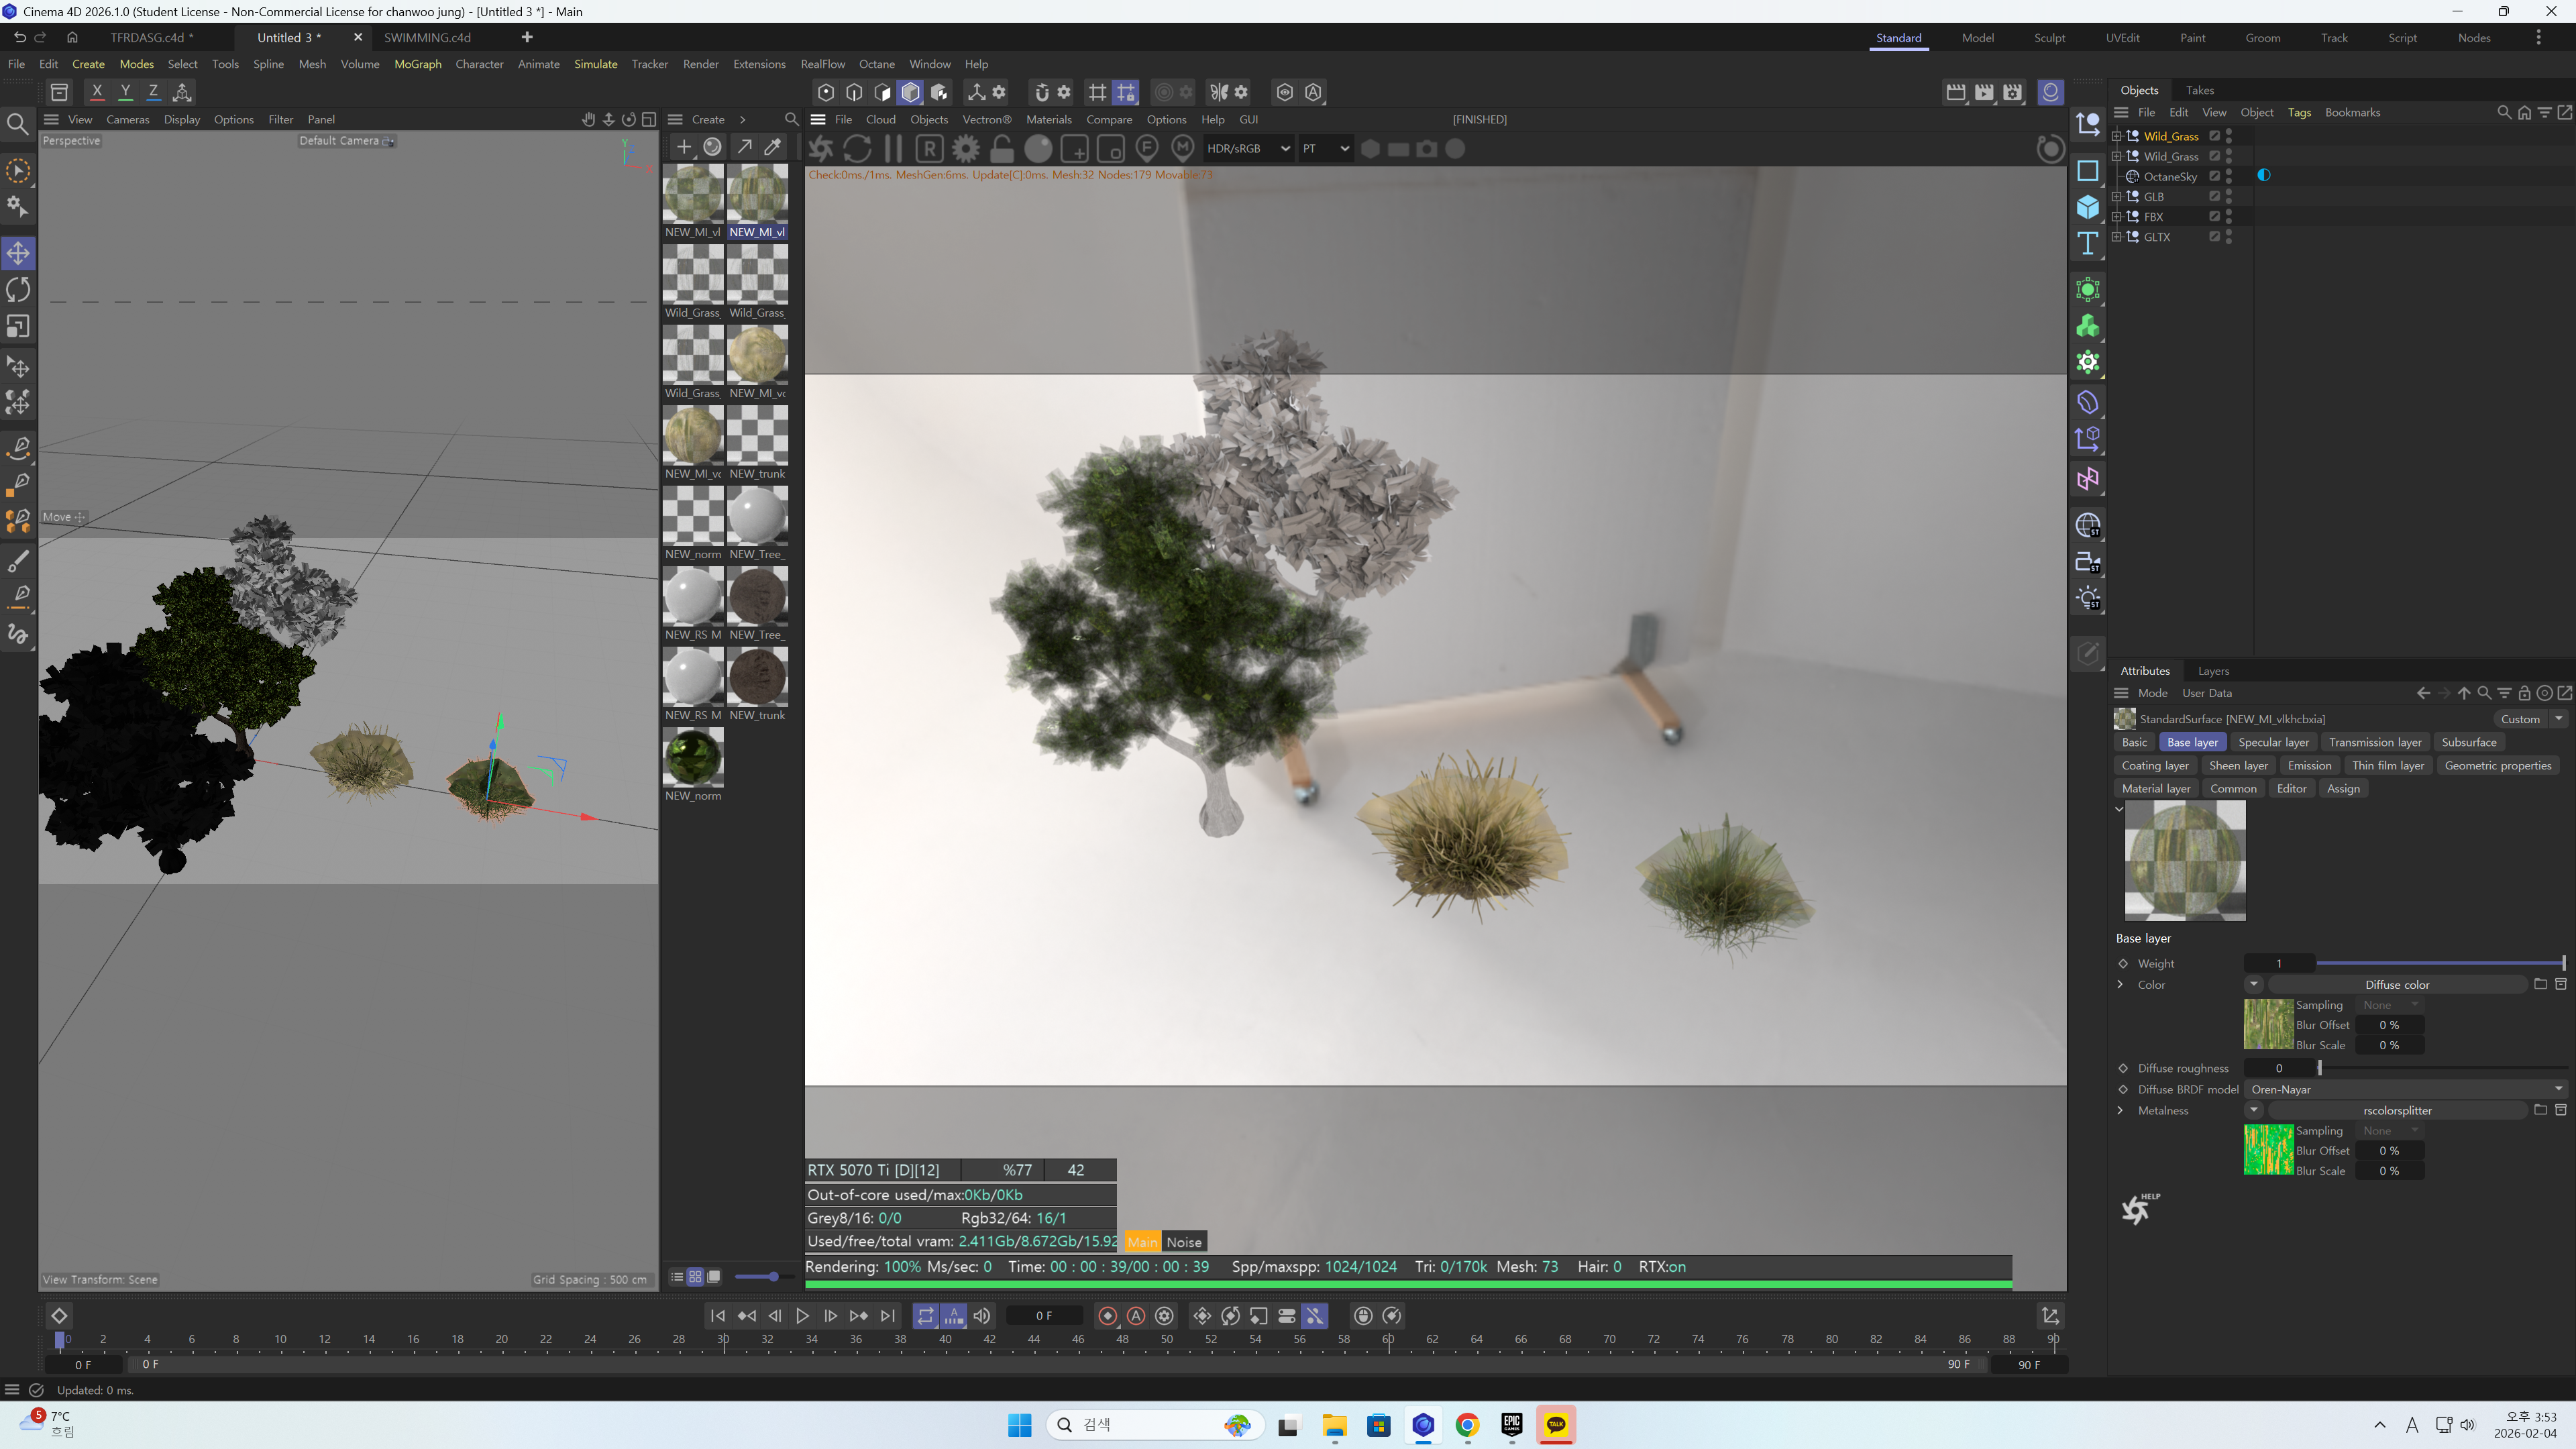Select the Scale tool in the left toolbar
Screen dimensions: 2576x1449
pyautogui.click(x=18, y=326)
